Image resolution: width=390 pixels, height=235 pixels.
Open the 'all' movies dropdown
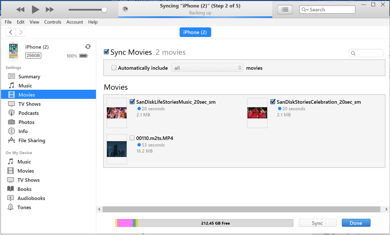[x=207, y=68]
